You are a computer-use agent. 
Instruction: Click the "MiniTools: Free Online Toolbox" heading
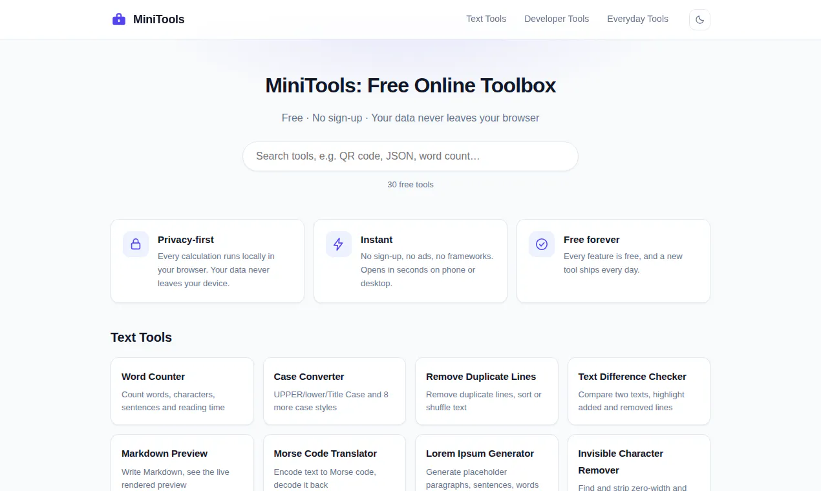(x=410, y=85)
